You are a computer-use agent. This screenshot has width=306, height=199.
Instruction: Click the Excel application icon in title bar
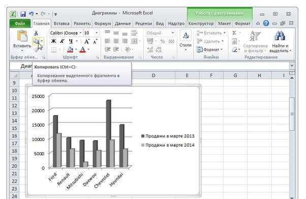[x=13, y=14]
